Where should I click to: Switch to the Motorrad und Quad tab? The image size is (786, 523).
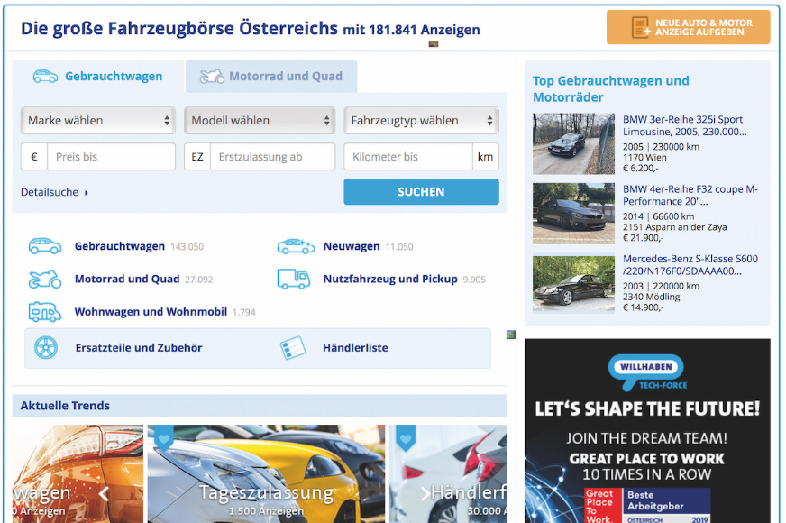pyautogui.click(x=271, y=77)
